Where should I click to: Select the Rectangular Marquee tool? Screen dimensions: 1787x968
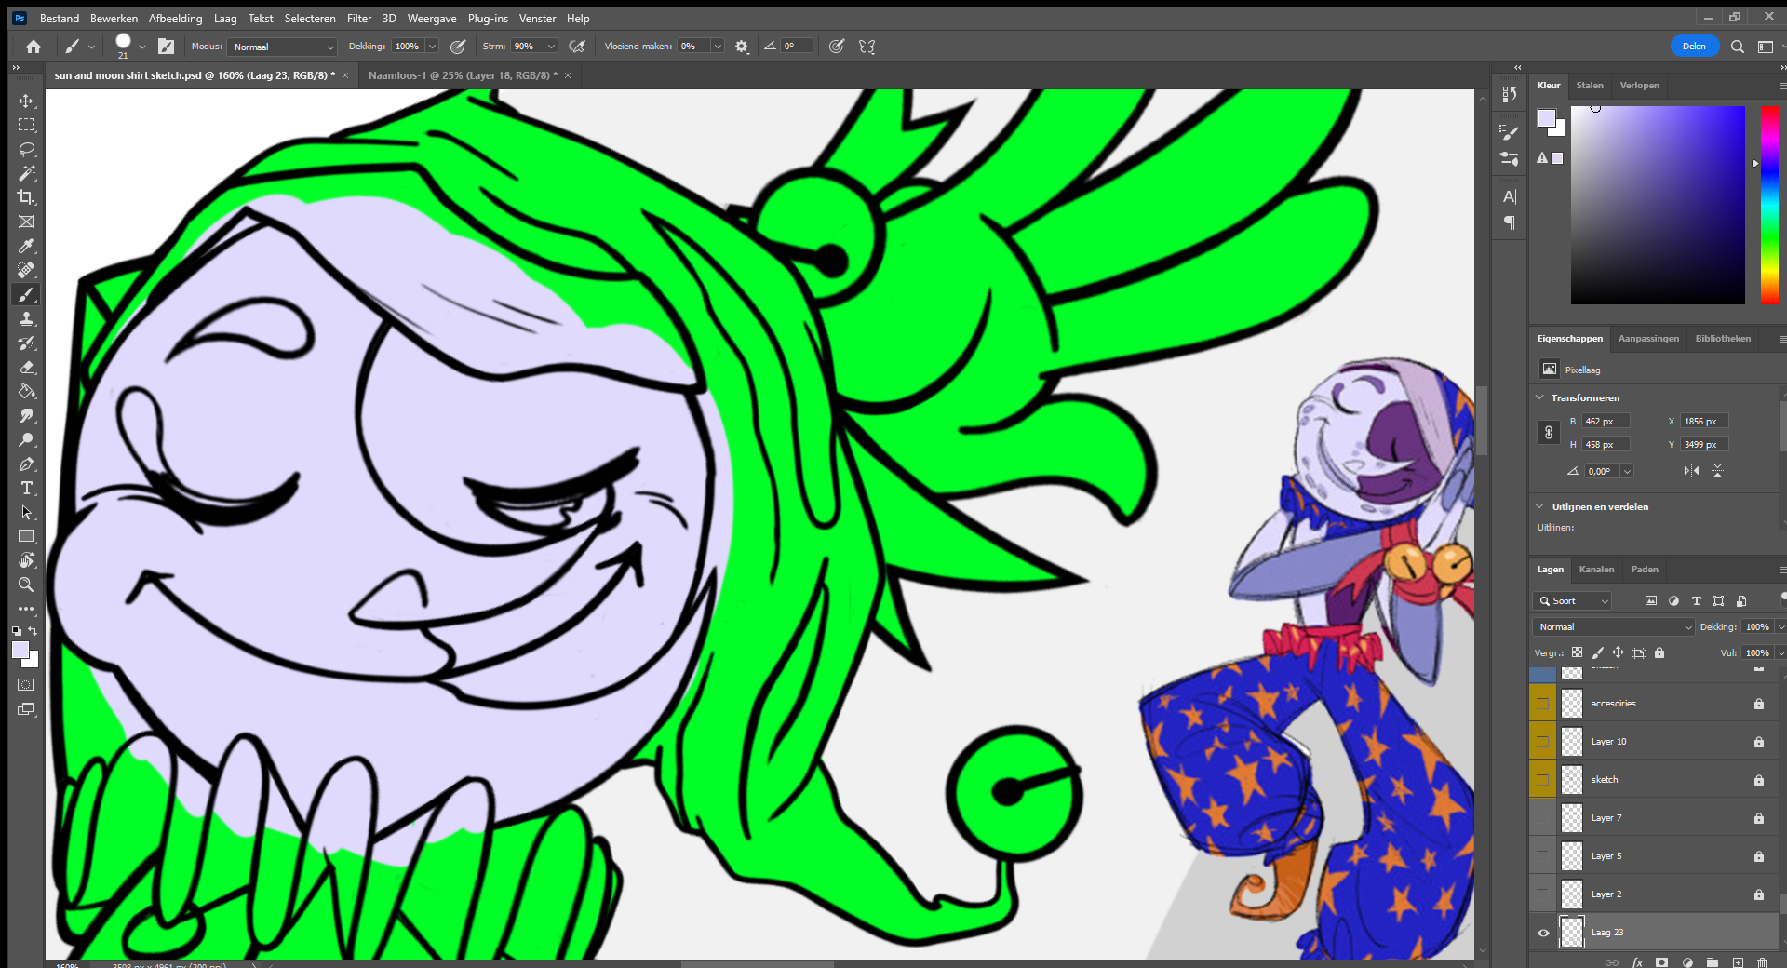[x=26, y=125]
